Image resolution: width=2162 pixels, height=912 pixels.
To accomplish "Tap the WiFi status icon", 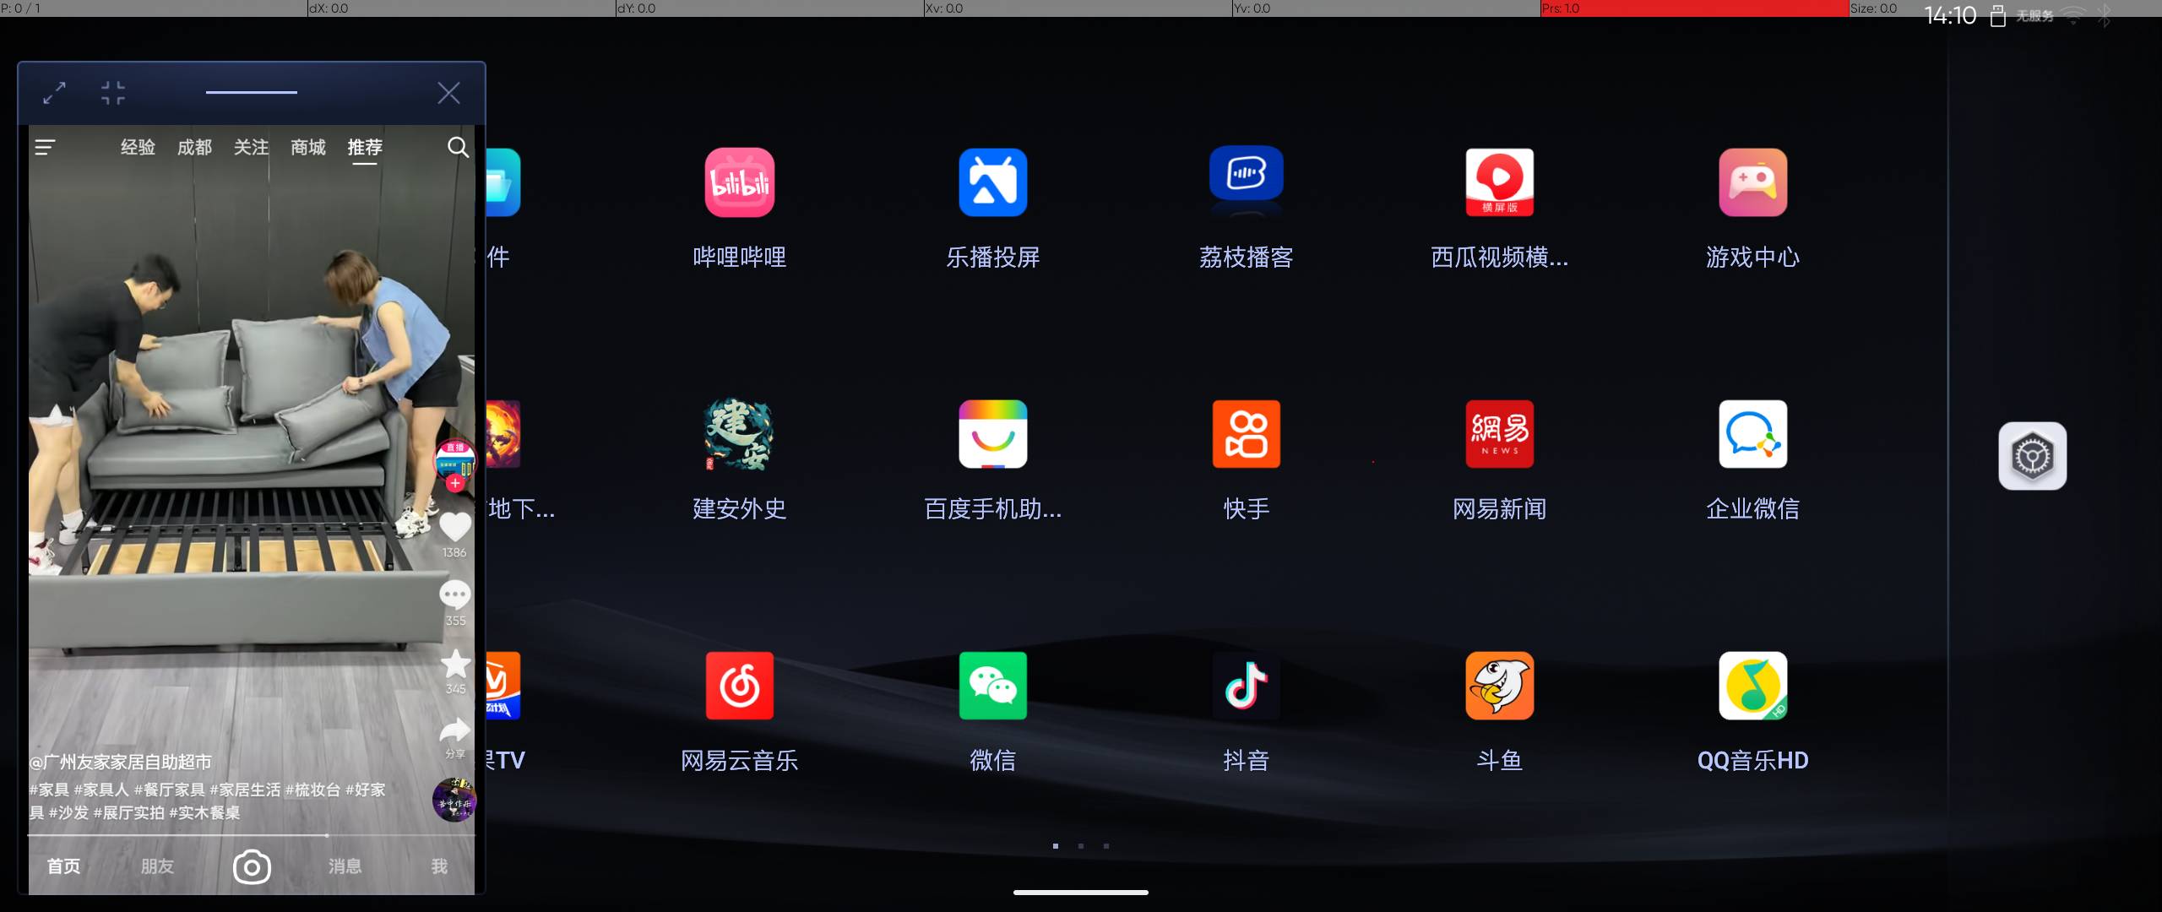I will point(2073,16).
